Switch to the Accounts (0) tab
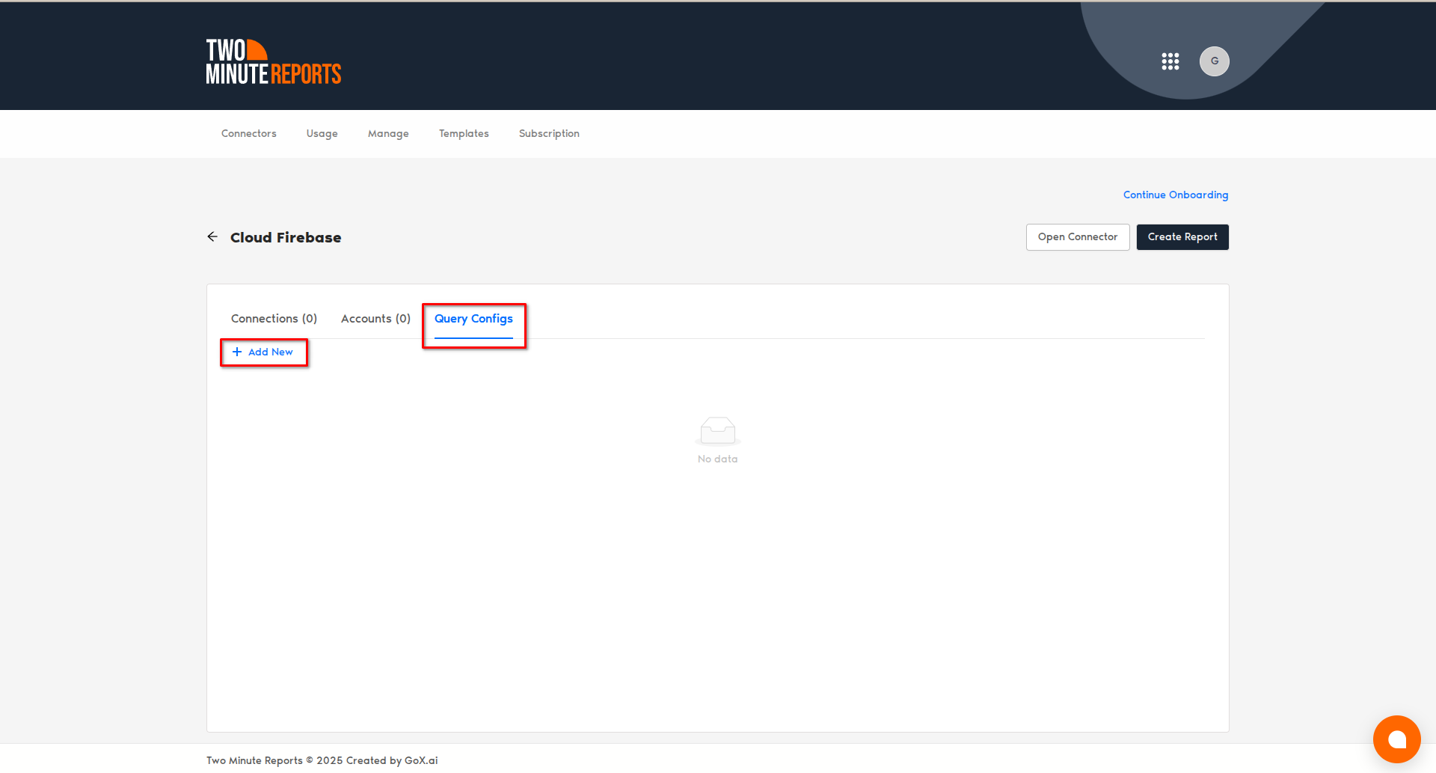The image size is (1436, 773). click(x=375, y=319)
